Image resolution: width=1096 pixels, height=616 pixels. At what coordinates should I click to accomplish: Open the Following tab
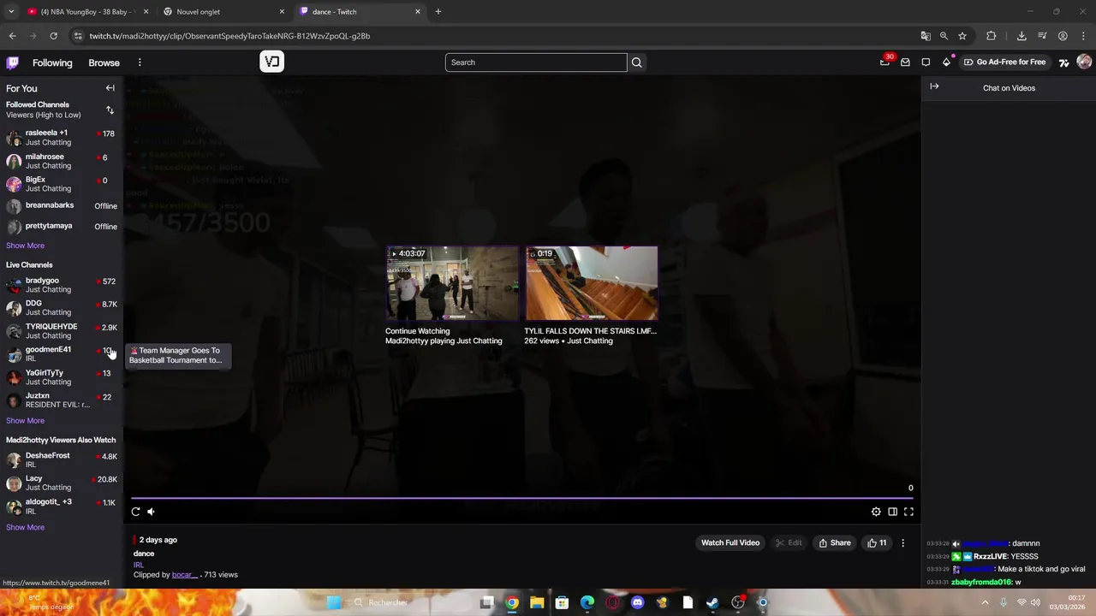coord(52,62)
